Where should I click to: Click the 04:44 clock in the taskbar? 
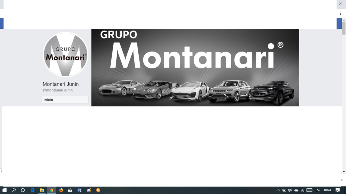point(328,190)
